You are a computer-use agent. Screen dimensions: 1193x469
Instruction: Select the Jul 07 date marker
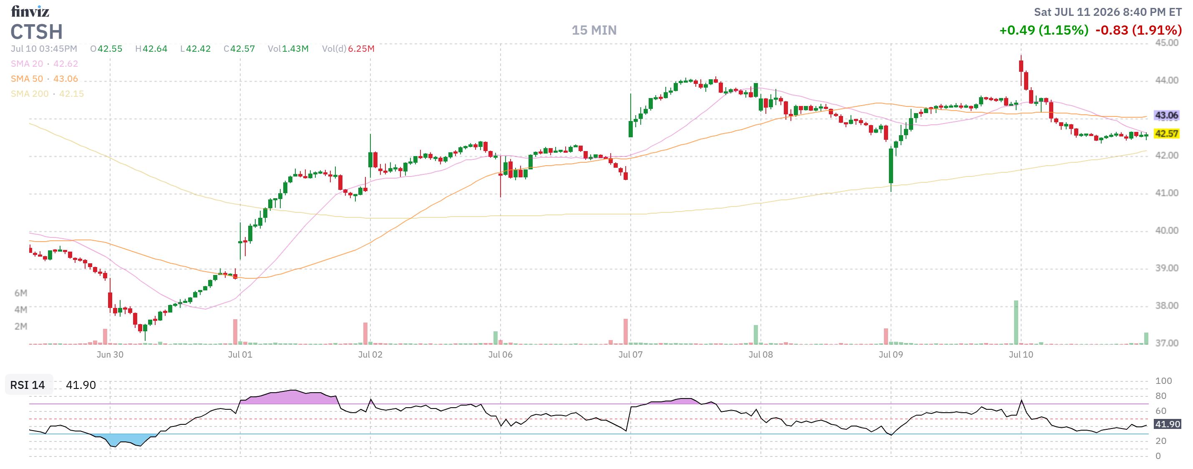coord(630,355)
